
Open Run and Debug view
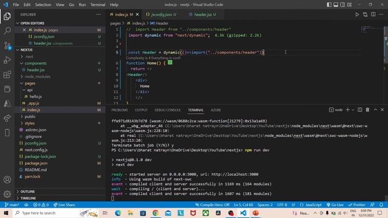(7, 60)
